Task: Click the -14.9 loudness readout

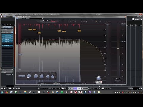Action: click(x=118, y=79)
